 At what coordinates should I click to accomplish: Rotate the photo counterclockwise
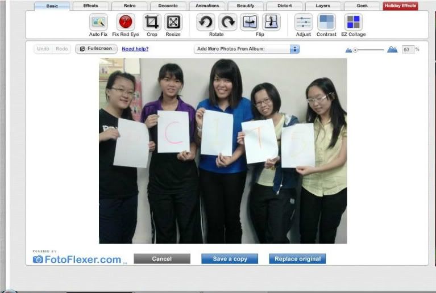tap(205, 22)
